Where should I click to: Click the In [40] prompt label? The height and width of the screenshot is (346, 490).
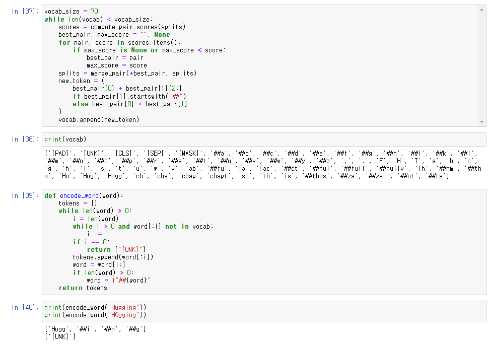tap(25, 308)
